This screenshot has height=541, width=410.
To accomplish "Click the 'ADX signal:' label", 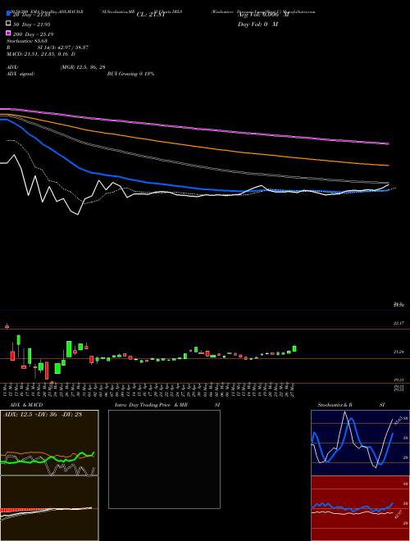I will pos(20,74).
